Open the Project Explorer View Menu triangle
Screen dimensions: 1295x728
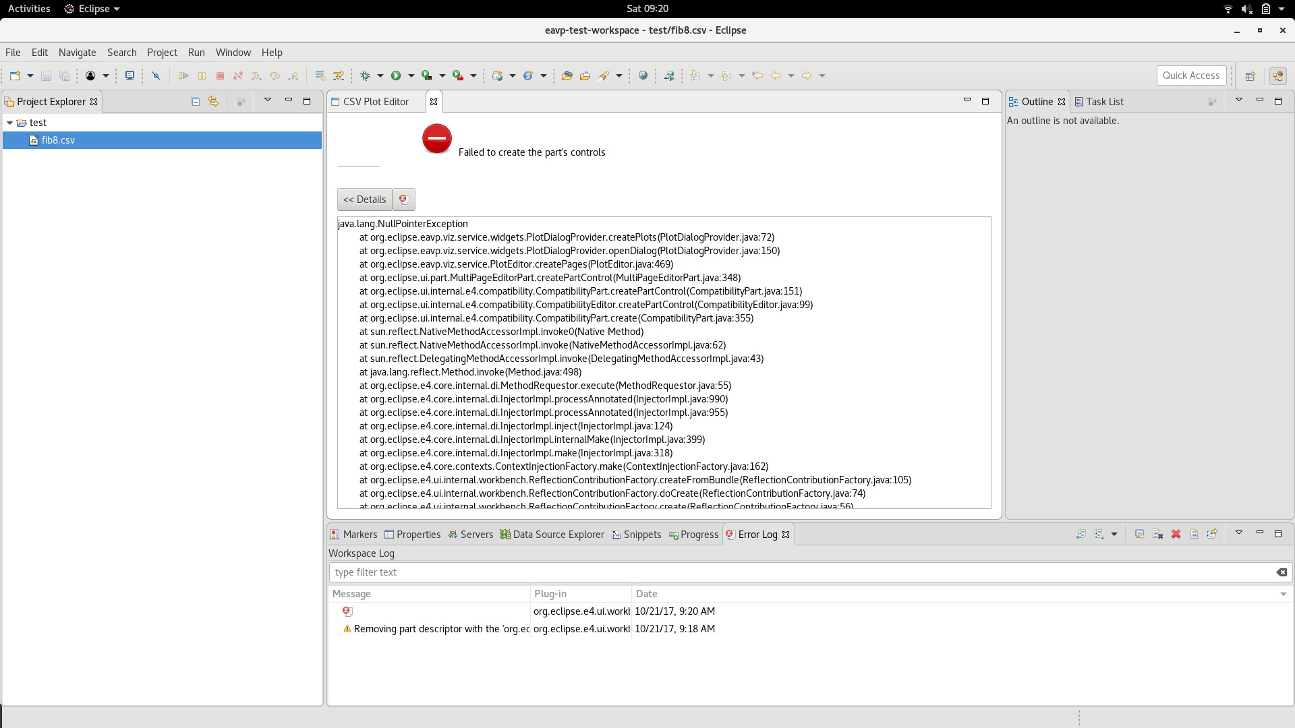pos(268,100)
